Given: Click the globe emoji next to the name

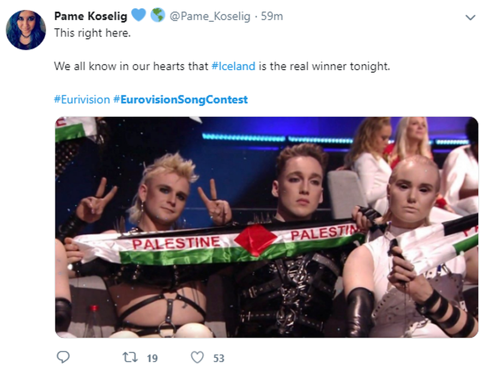Looking at the screenshot, I should [x=157, y=16].
